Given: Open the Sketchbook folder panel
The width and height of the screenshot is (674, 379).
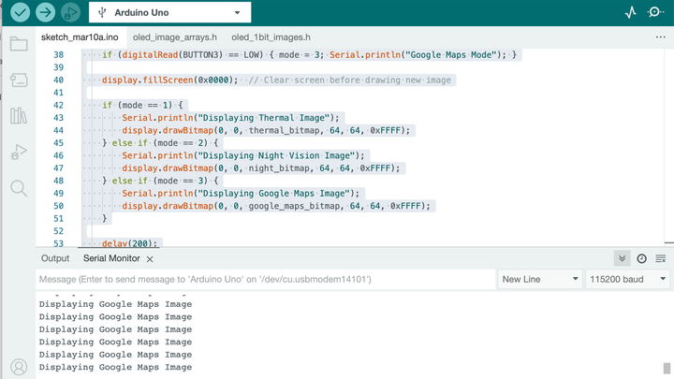Looking at the screenshot, I should click(x=19, y=44).
